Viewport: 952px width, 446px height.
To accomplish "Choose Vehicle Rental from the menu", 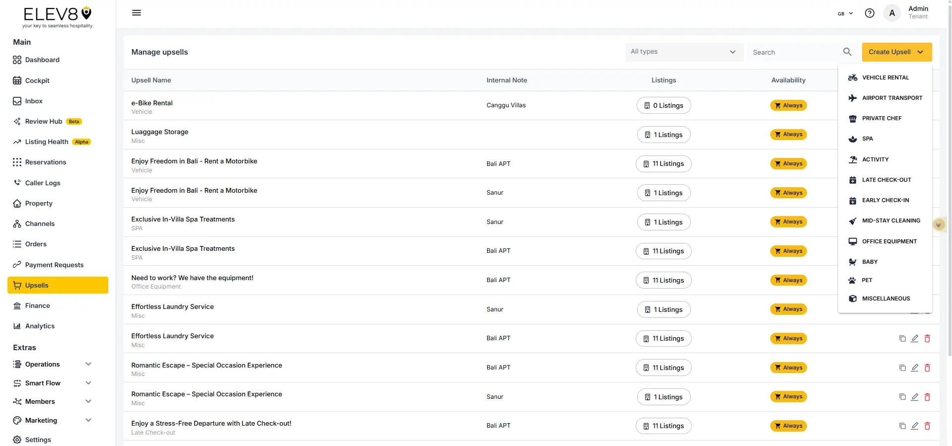I will pyautogui.click(x=885, y=77).
